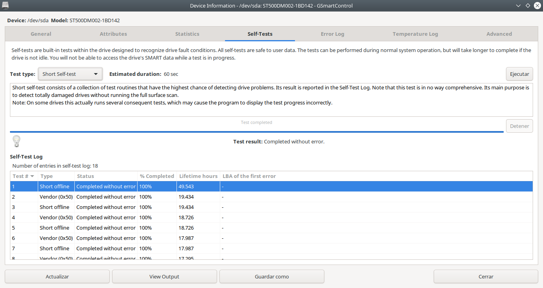Sort by the Test # column arrow

click(32, 176)
